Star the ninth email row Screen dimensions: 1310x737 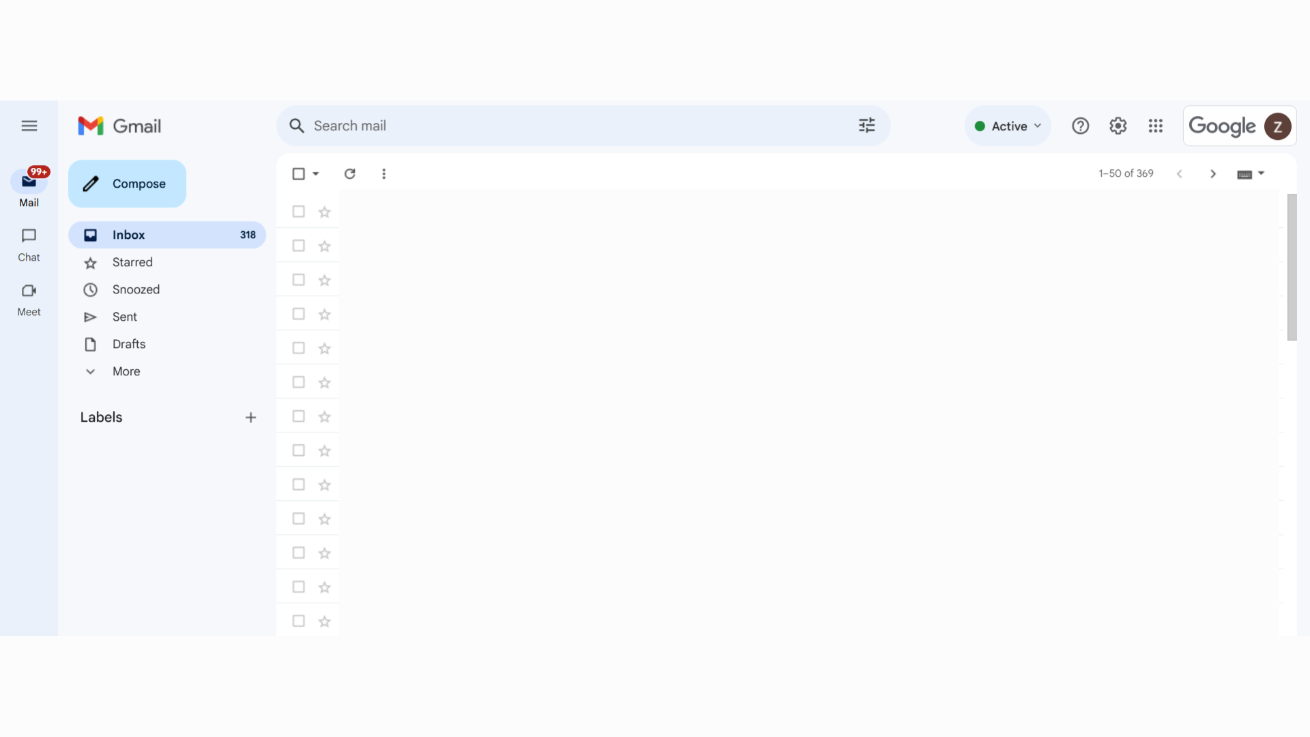click(x=324, y=485)
